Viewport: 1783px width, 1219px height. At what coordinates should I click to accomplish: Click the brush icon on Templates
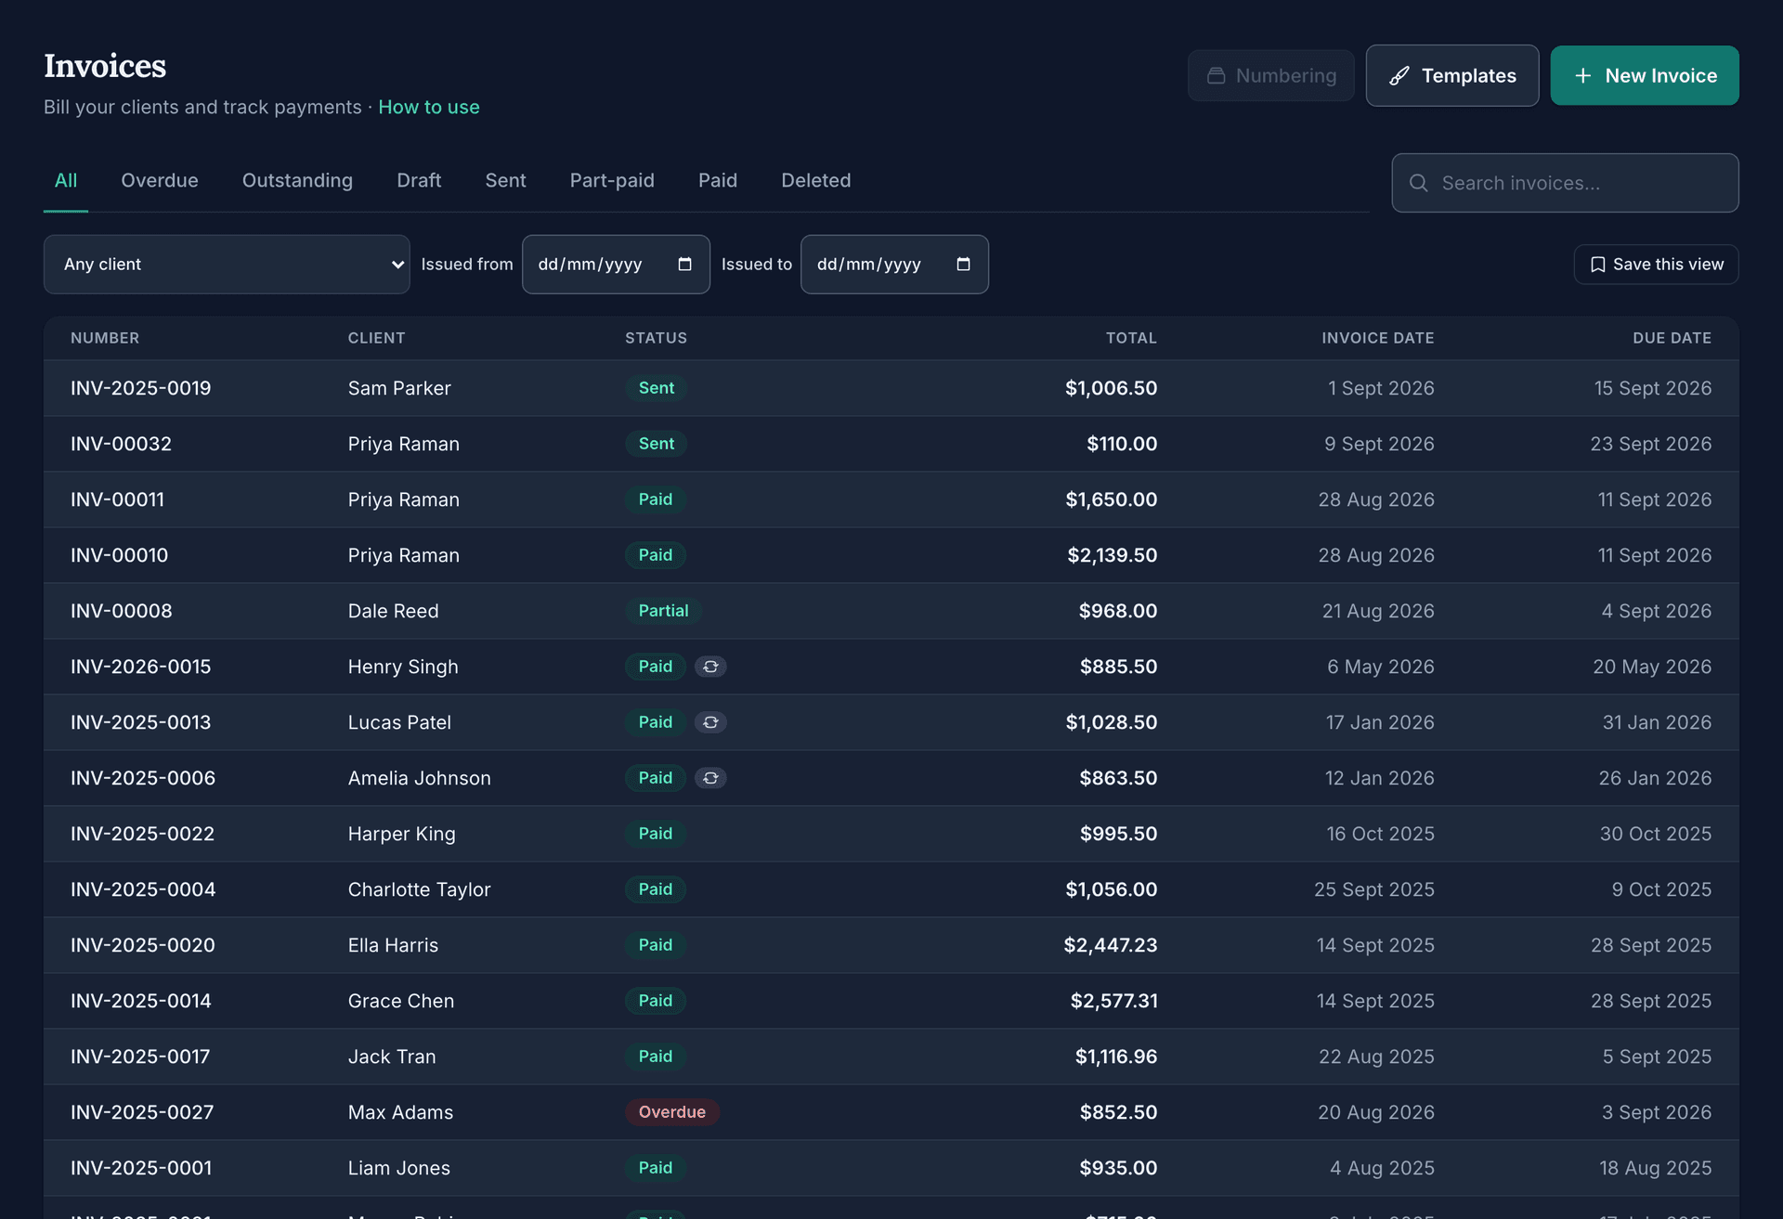pyautogui.click(x=1399, y=76)
